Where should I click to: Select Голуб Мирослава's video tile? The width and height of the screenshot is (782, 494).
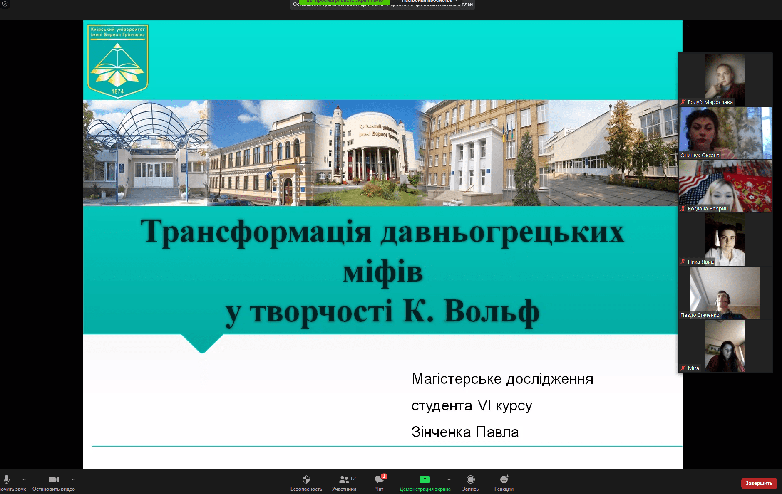coord(725,79)
